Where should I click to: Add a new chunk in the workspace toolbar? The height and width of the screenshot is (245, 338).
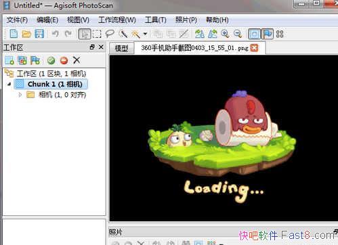click(x=9, y=60)
